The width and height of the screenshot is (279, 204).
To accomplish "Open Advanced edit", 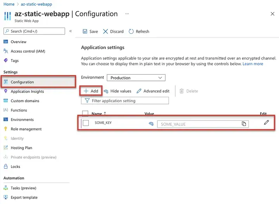I will pos(153,91).
